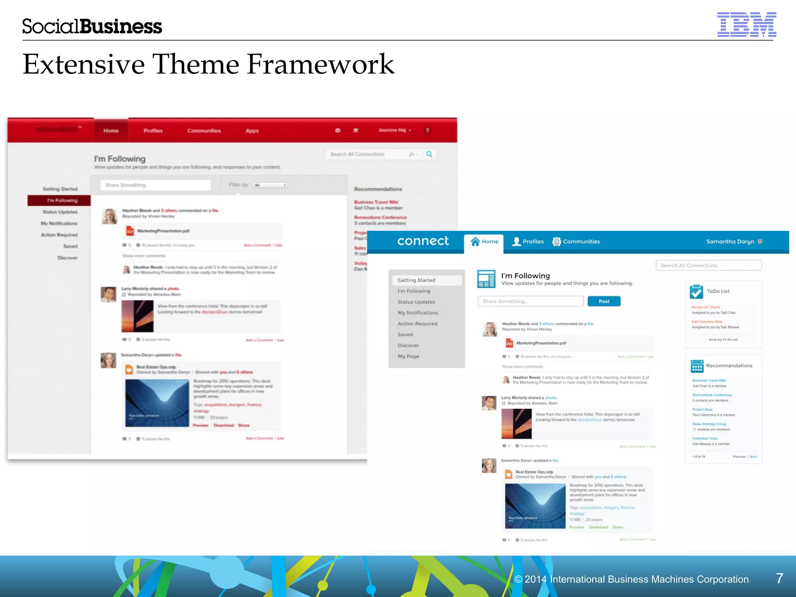
Task: Click help question mark icon in red header
Action: click(x=428, y=131)
